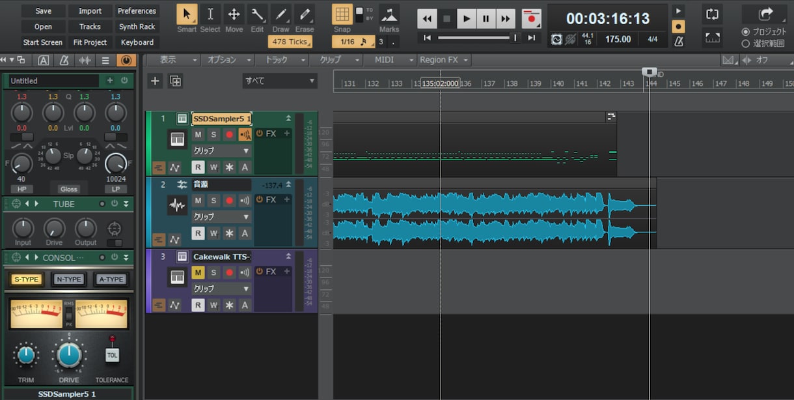The height and width of the screenshot is (400, 794).
Task: Pause the transport
Action: point(486,19)
